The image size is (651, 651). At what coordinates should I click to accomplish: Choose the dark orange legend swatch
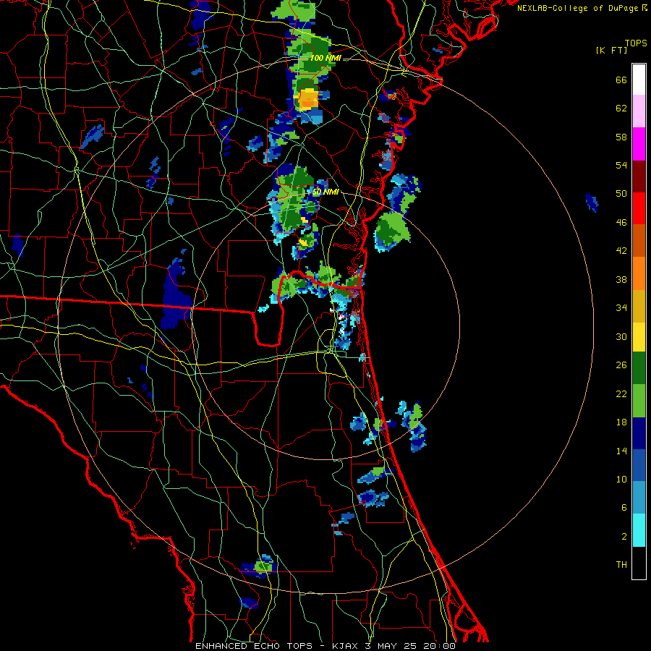(639, 240)
